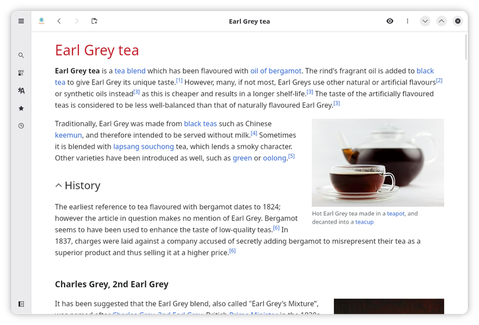This screenshot has width=479, height=325.
Task: Follow the 'oolong' link
Action: [x=275, y=158]
